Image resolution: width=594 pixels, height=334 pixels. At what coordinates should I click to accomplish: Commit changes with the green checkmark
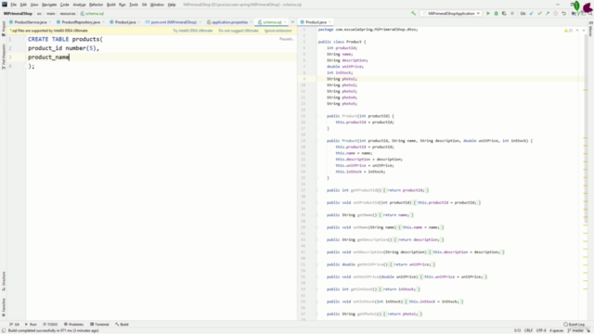click(x=539, y=14)
